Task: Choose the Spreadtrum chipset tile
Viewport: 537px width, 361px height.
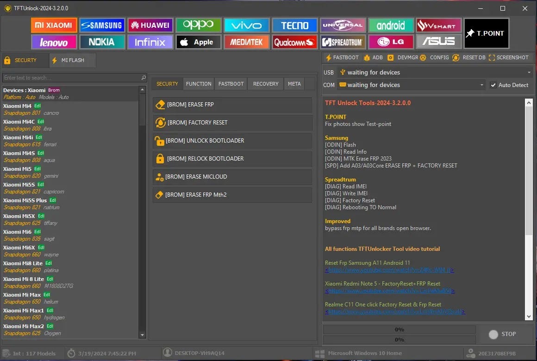Action: coord(343,42)
